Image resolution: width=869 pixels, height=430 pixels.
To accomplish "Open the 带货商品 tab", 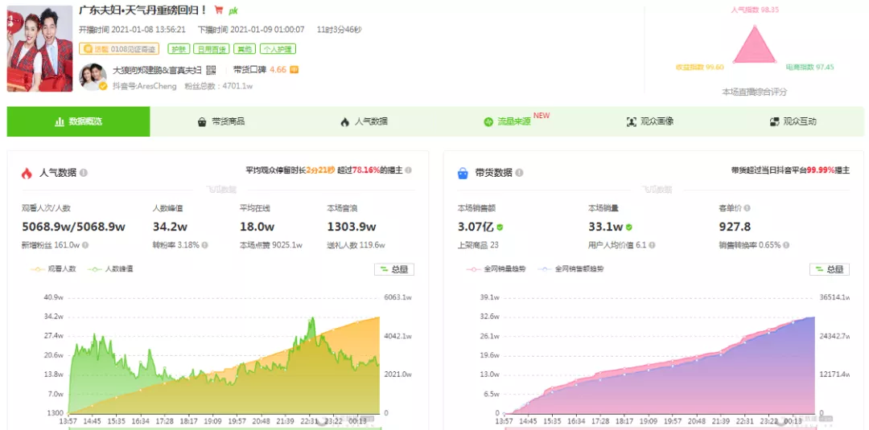I will [221, 121].
